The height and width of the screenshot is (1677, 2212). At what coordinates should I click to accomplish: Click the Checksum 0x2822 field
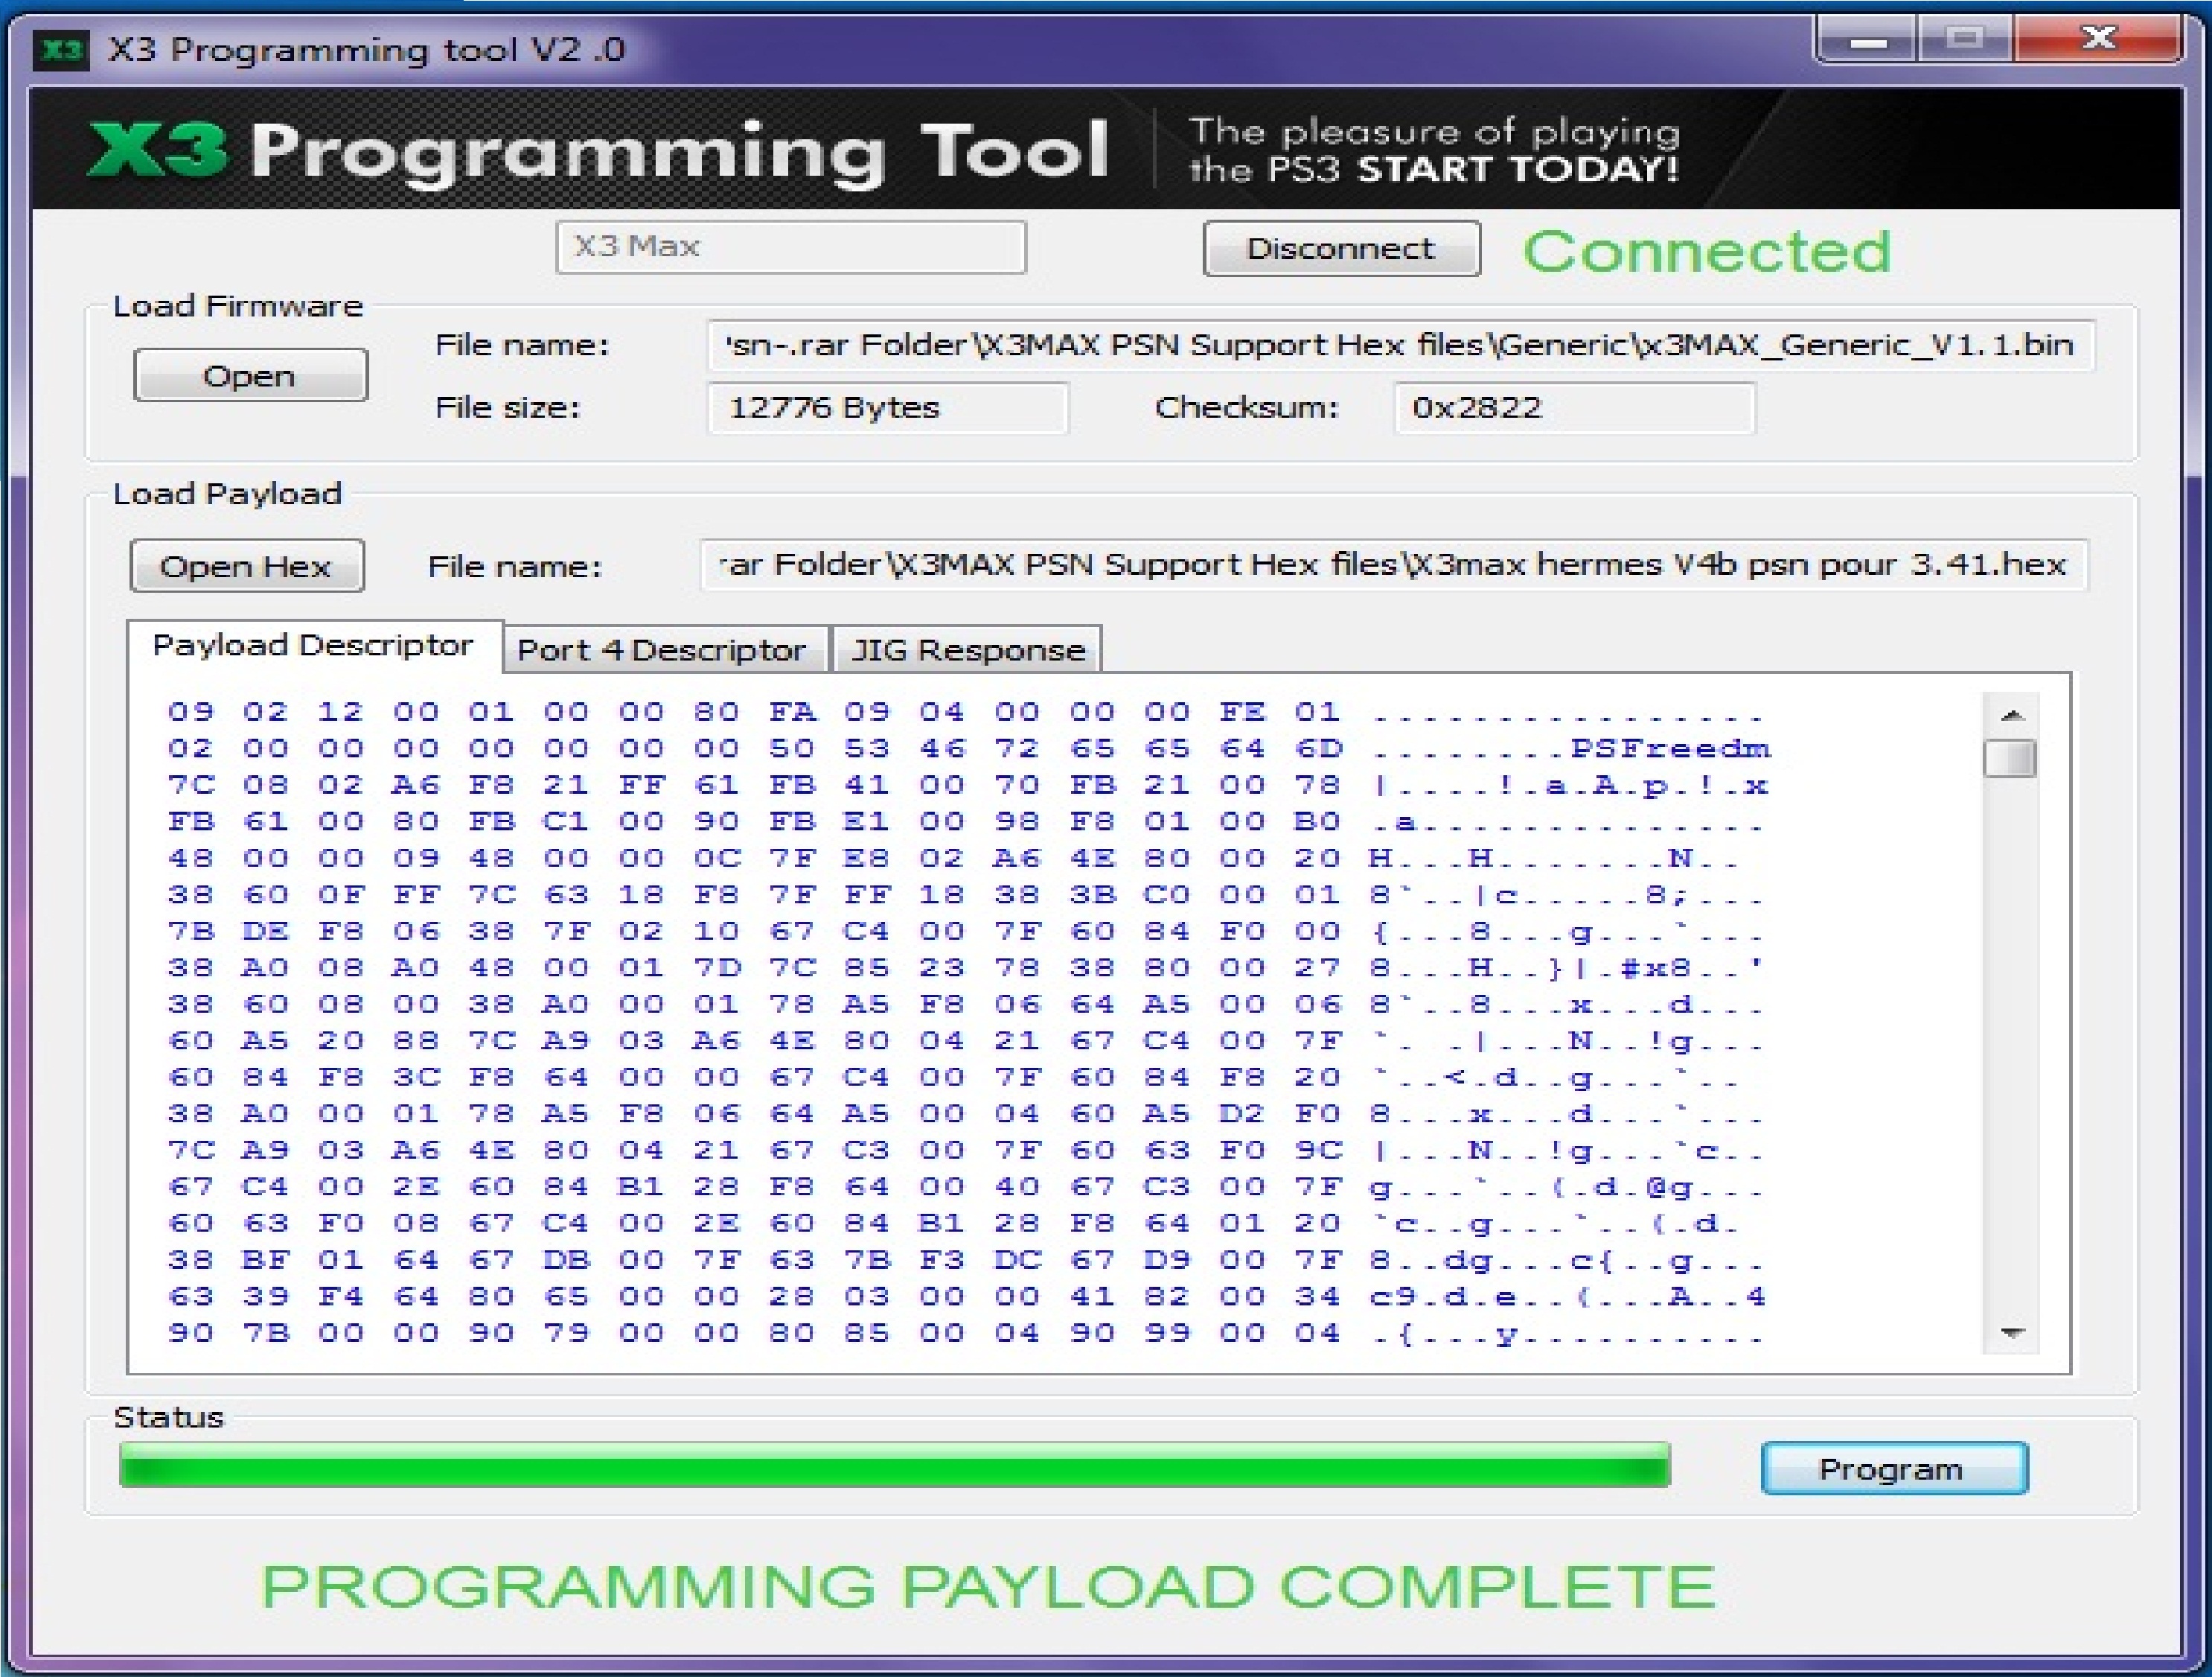pos(1574,407)
